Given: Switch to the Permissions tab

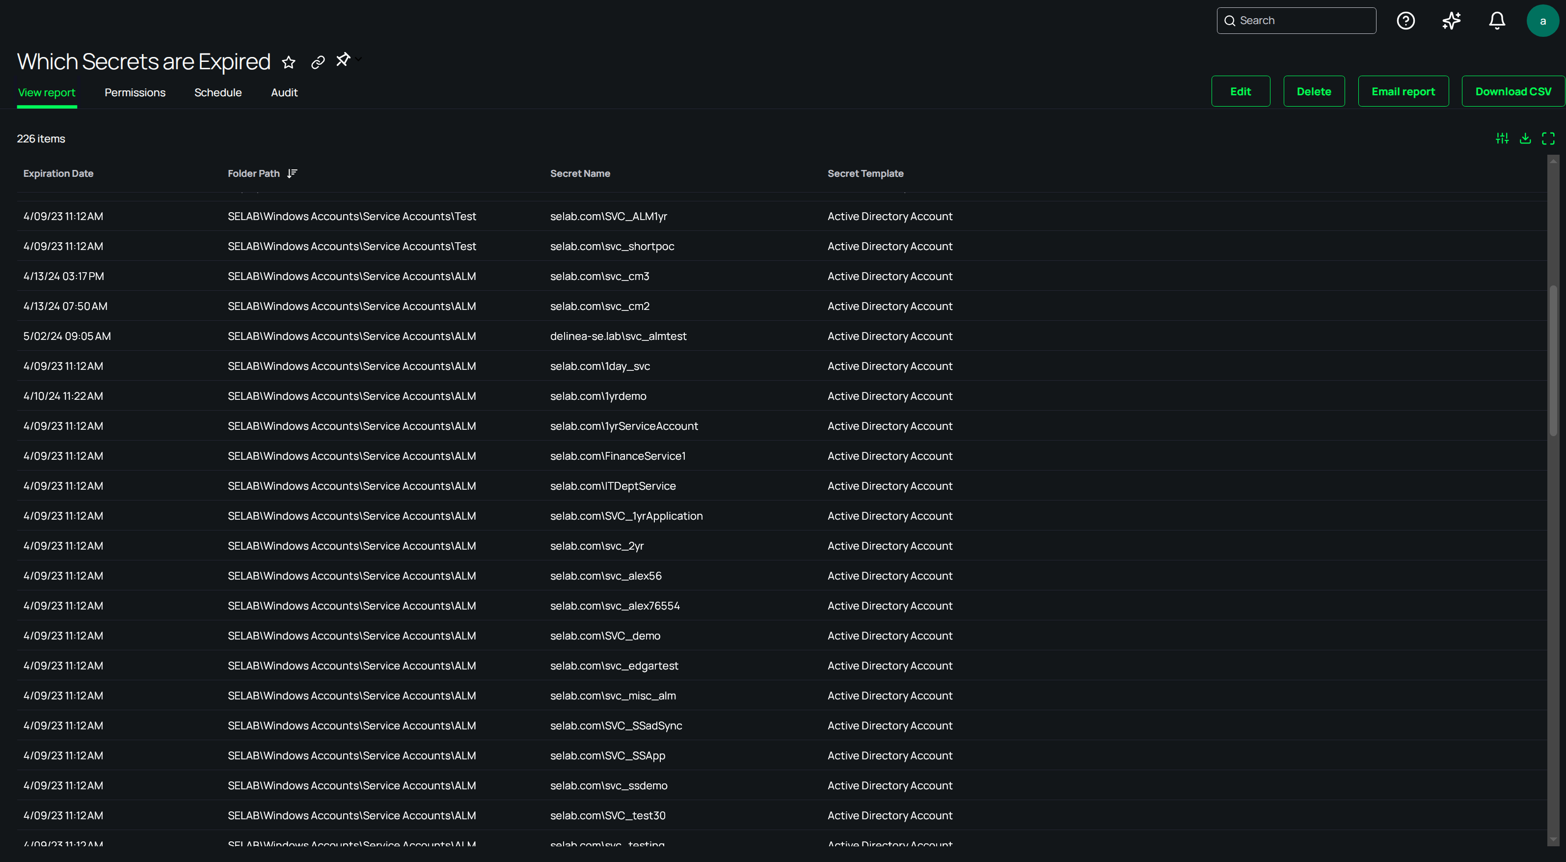Looking at the screenshot, I should [x=135, y=92].
